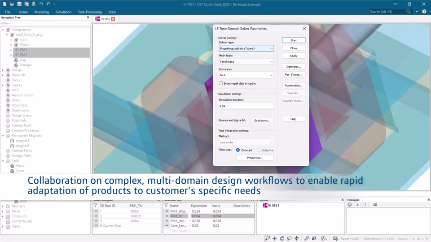This screenshot has width=431, height=242.
Task: Click the Redo arrow icon
Action: click(48, 4)
